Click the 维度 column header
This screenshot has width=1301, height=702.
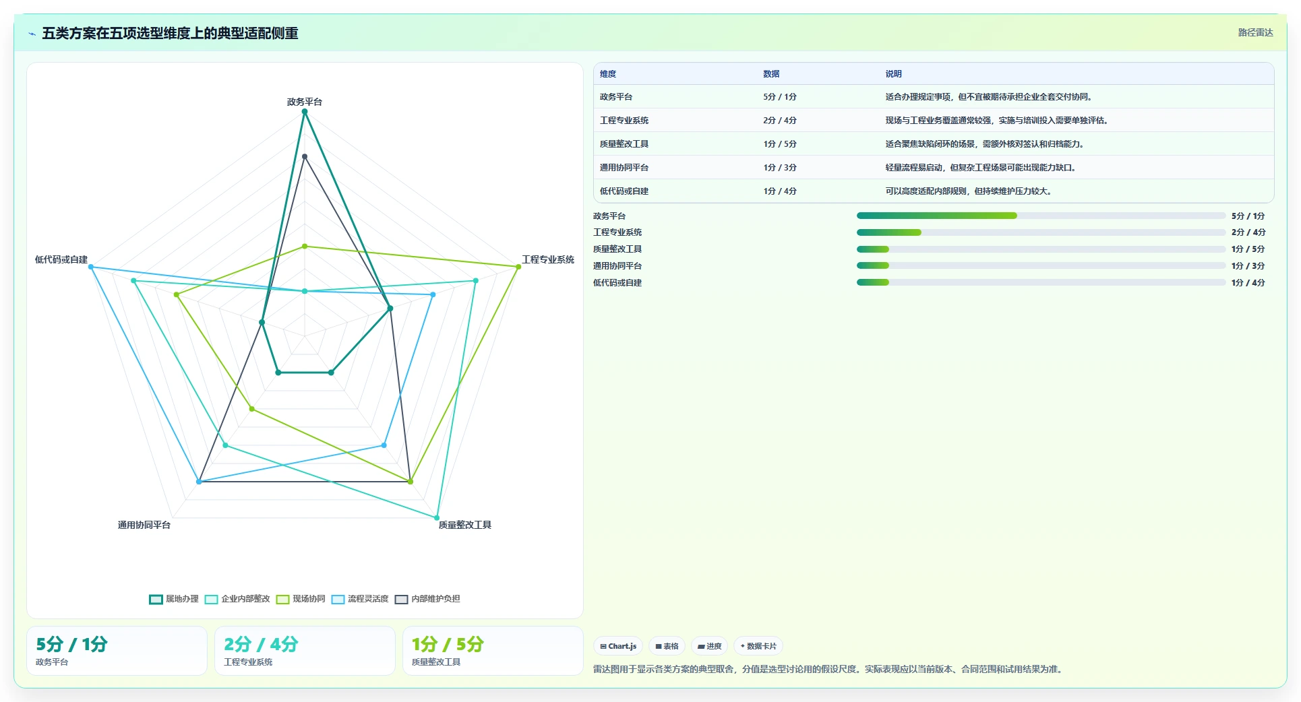click(608, 74)
